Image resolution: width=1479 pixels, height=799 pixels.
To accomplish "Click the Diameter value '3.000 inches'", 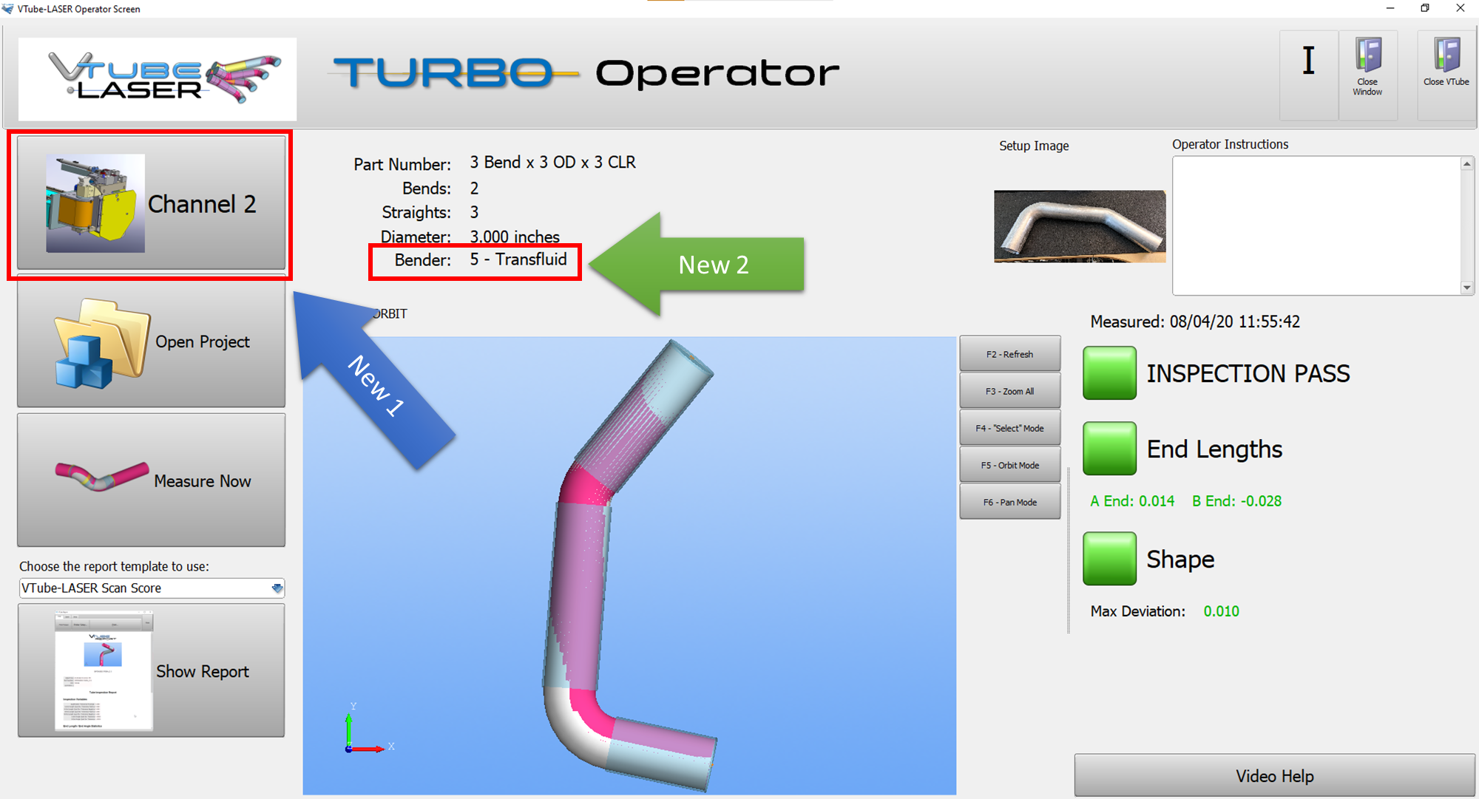I will [x=515, y=237].
